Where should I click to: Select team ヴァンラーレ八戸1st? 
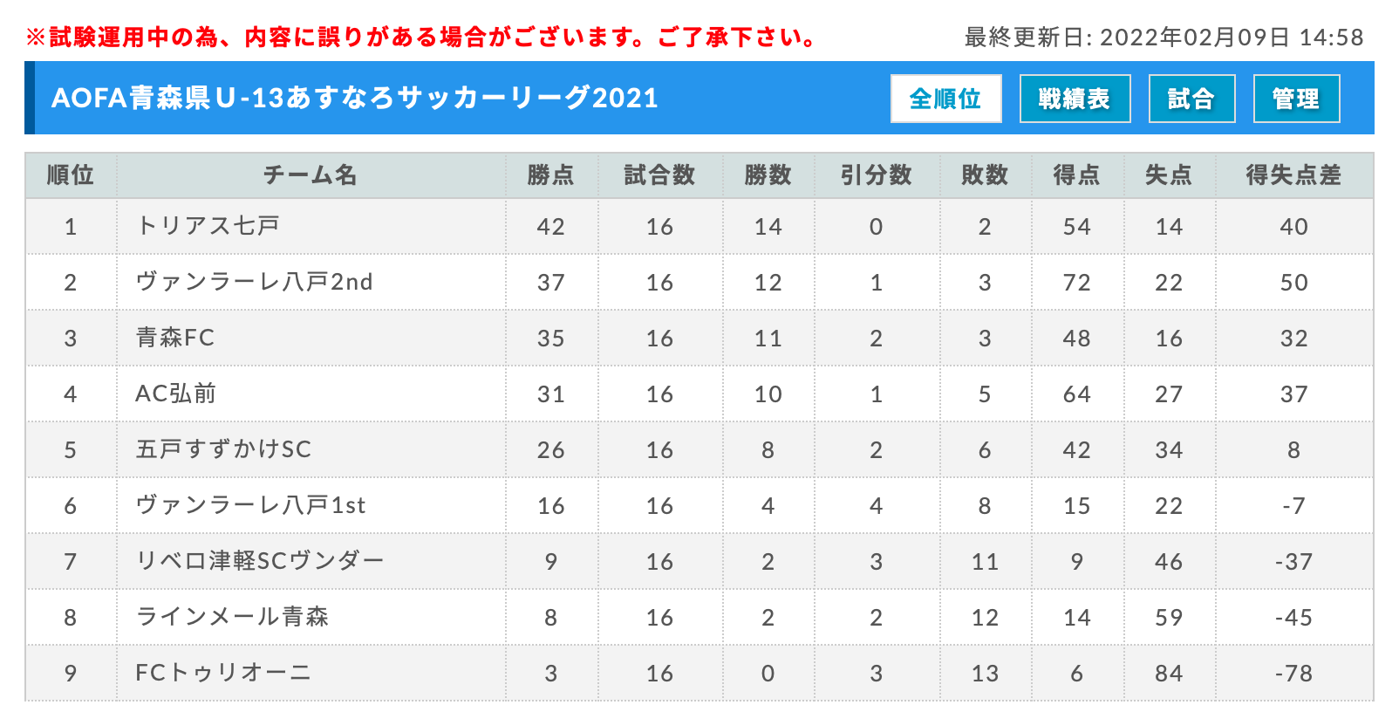(251, 505)
